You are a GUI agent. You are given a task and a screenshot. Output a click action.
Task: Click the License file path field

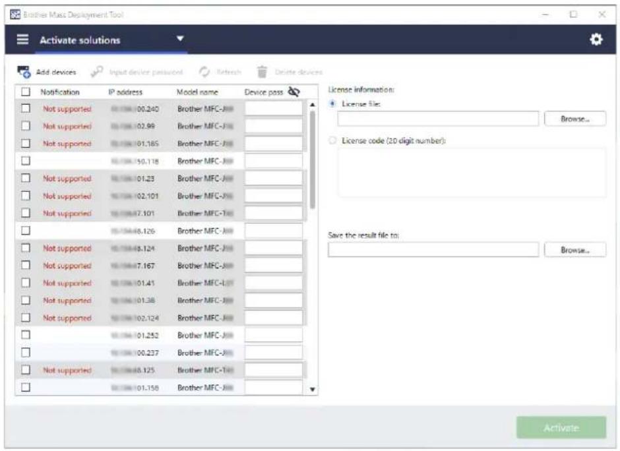(x=438, y=119)
